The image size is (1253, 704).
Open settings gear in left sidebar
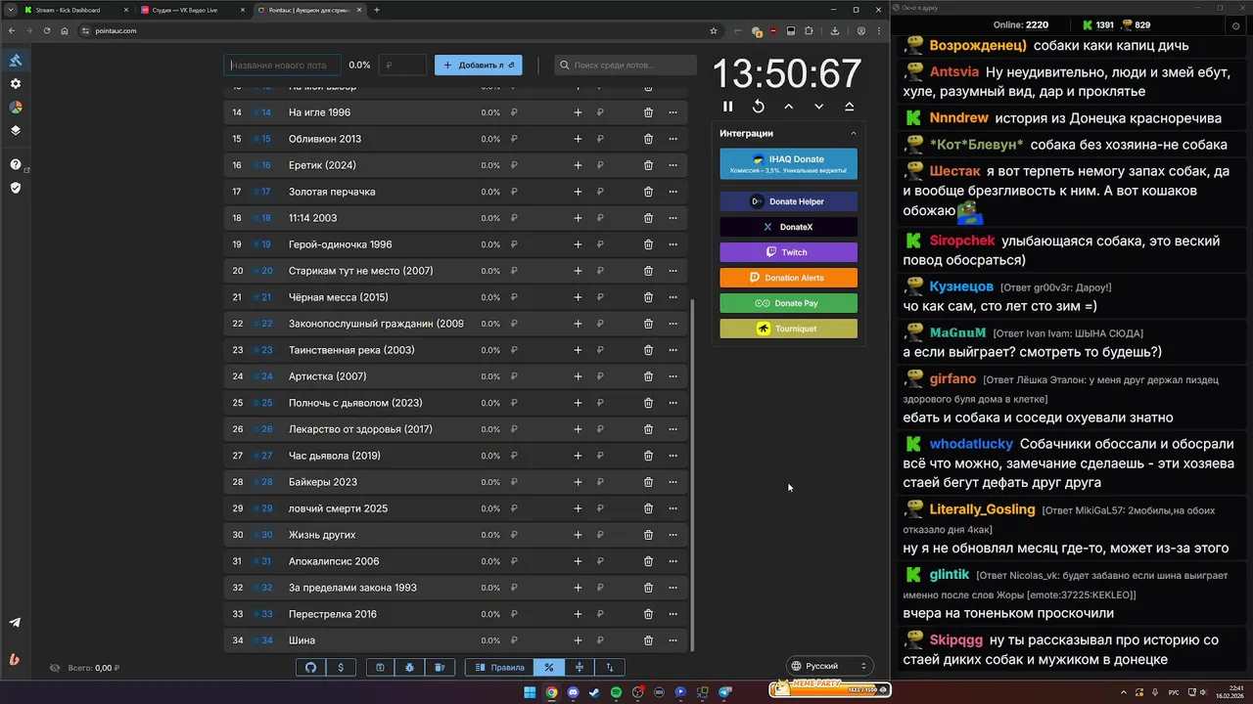(16, 84)
